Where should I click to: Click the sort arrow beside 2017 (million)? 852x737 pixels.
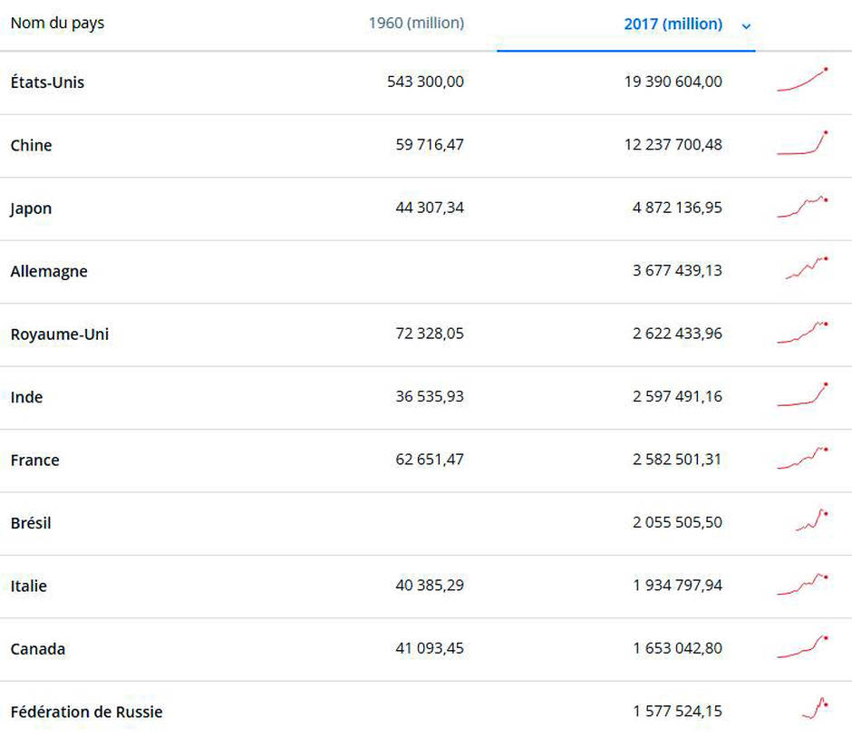(x=746, y=26)
